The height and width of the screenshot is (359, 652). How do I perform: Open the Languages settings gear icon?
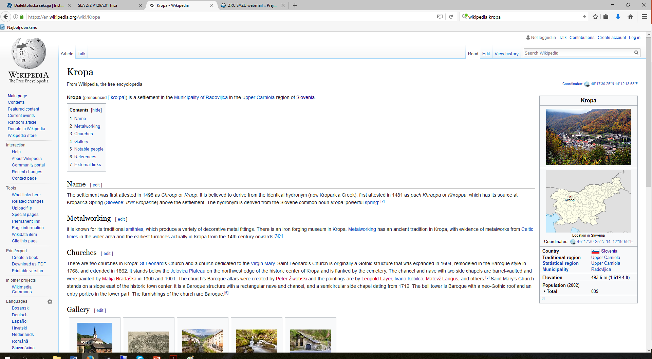[50, 302]
